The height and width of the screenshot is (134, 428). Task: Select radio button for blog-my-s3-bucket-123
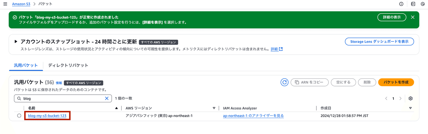[19, 116]
